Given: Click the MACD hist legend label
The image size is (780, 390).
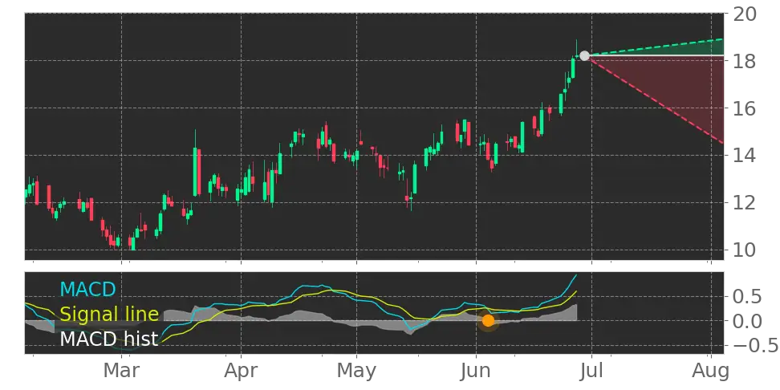Looking at the screenshot, I should pos(109,339).
